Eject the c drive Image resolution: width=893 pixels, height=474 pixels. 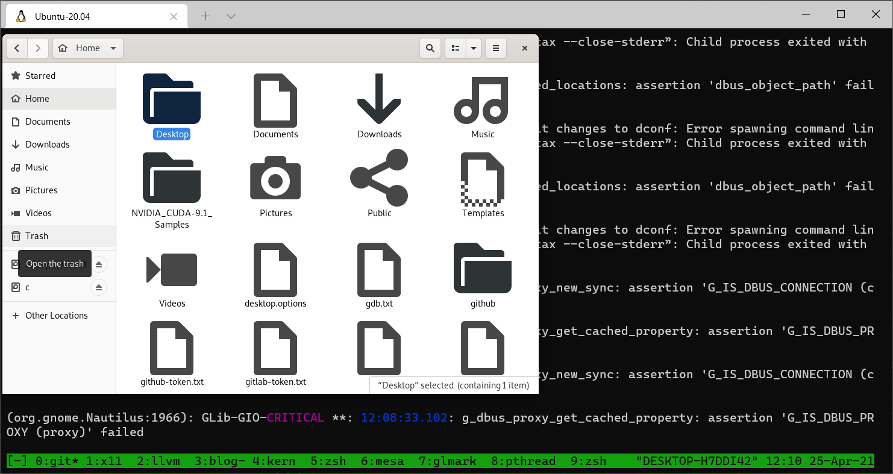click(99, 287)
